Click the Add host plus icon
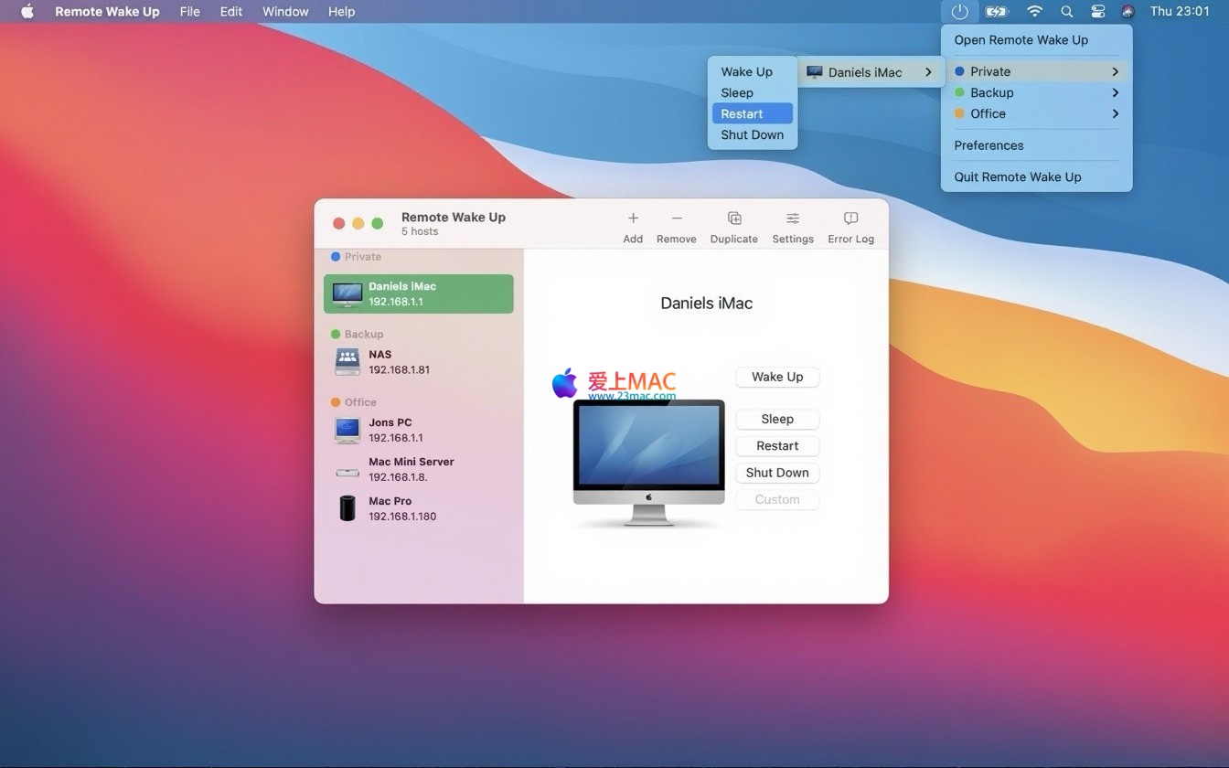 point(633,219)
